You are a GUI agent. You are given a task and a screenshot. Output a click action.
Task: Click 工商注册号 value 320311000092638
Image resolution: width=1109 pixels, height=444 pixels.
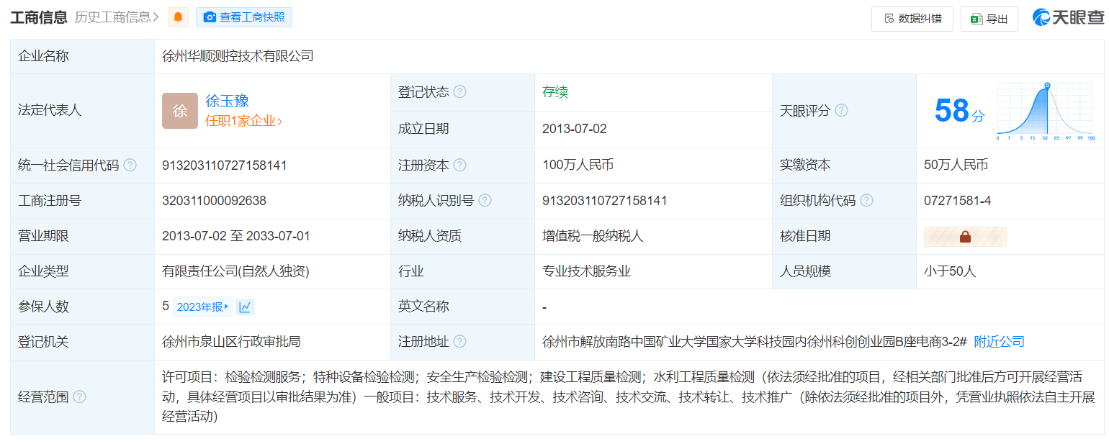pos(214,201)
